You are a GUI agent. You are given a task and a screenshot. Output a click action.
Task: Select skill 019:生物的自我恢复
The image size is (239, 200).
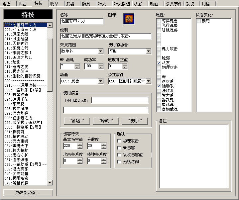26,76
